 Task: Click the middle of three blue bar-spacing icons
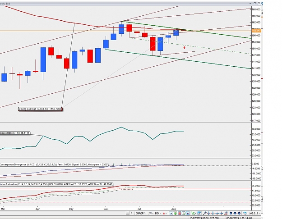[235, 213]
